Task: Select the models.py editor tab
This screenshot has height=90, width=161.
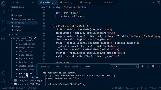Action: click(48, 2)
